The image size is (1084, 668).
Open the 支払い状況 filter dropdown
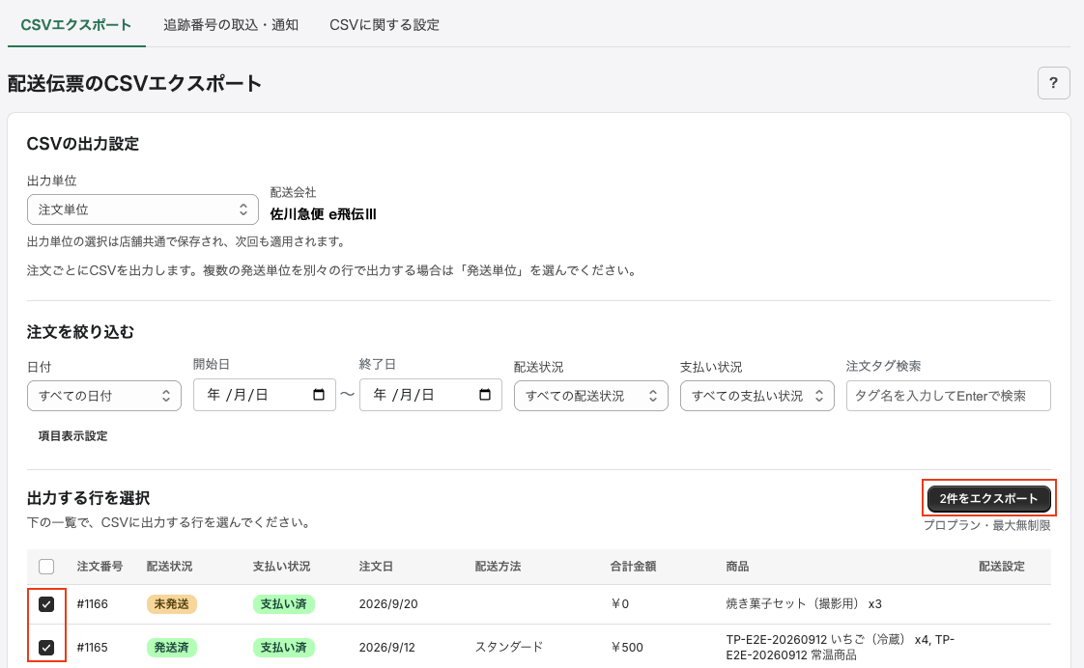757,396
